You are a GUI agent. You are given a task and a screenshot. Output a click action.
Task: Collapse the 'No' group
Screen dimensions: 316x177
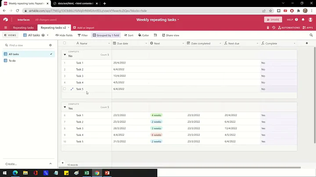(65, 54)
